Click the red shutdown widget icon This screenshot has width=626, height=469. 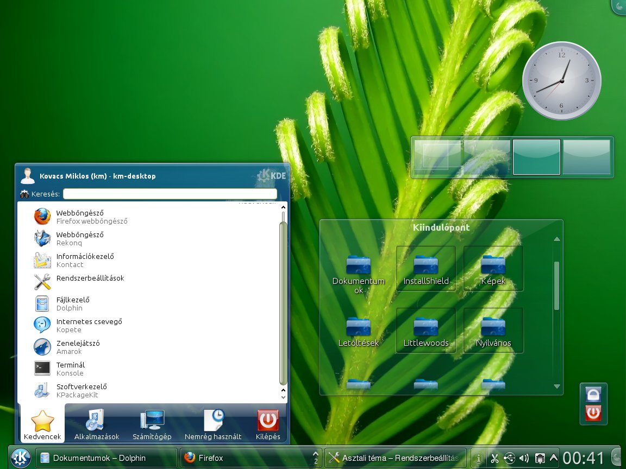coord(593,413)
